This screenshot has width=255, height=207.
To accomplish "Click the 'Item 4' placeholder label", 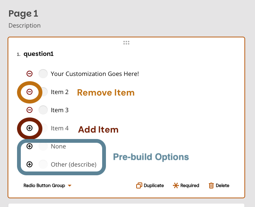I will tap(60, 128).
